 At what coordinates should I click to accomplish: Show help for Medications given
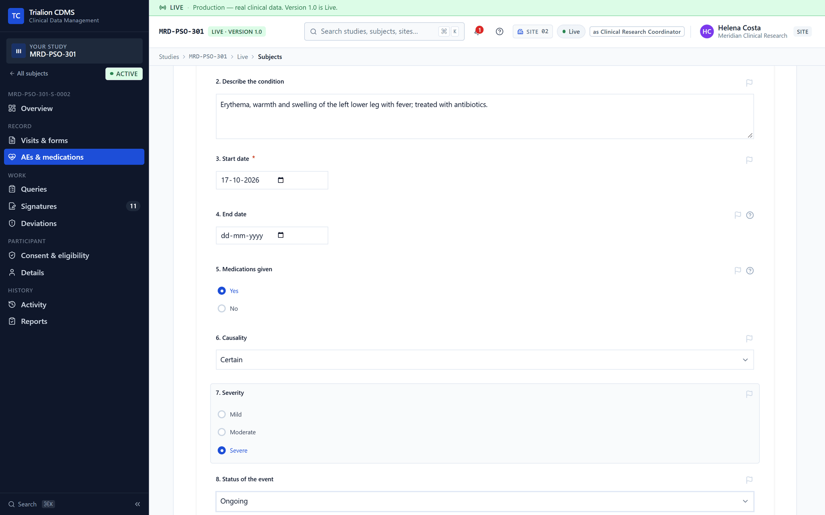[750, 270]
